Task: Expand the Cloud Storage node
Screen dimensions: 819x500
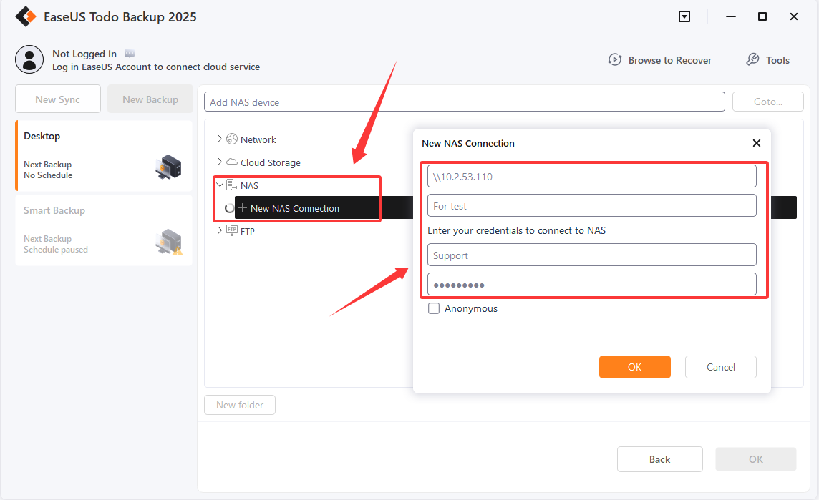Action: [219, 162]
